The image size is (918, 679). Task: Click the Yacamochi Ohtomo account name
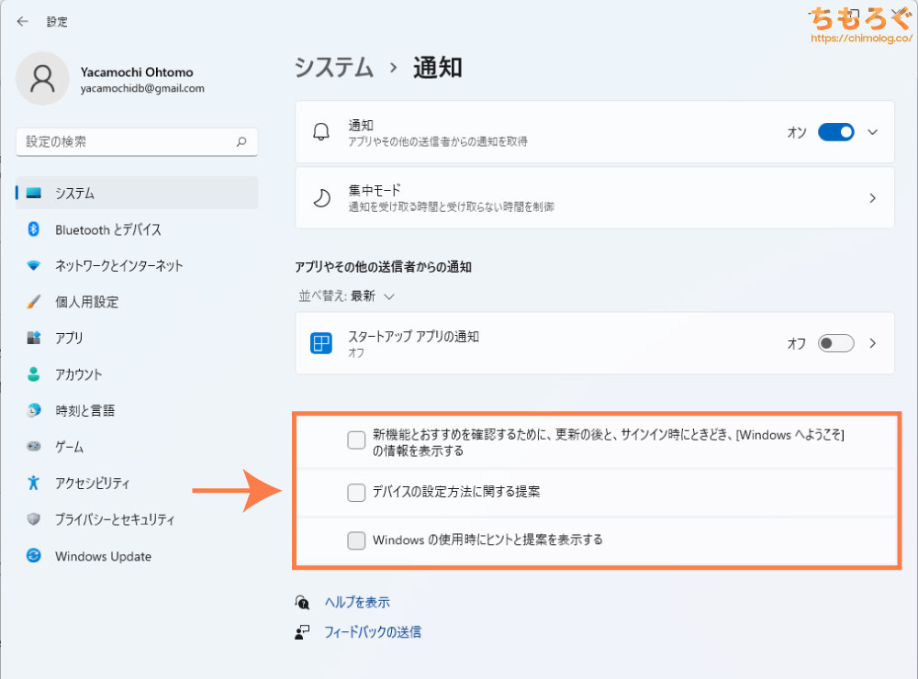137,72
